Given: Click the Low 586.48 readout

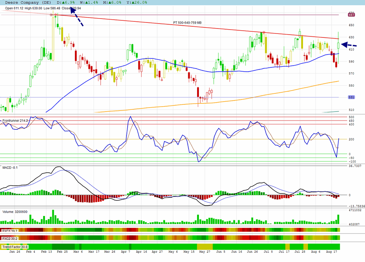Looking at the screenshot, I should coord(52,8).
